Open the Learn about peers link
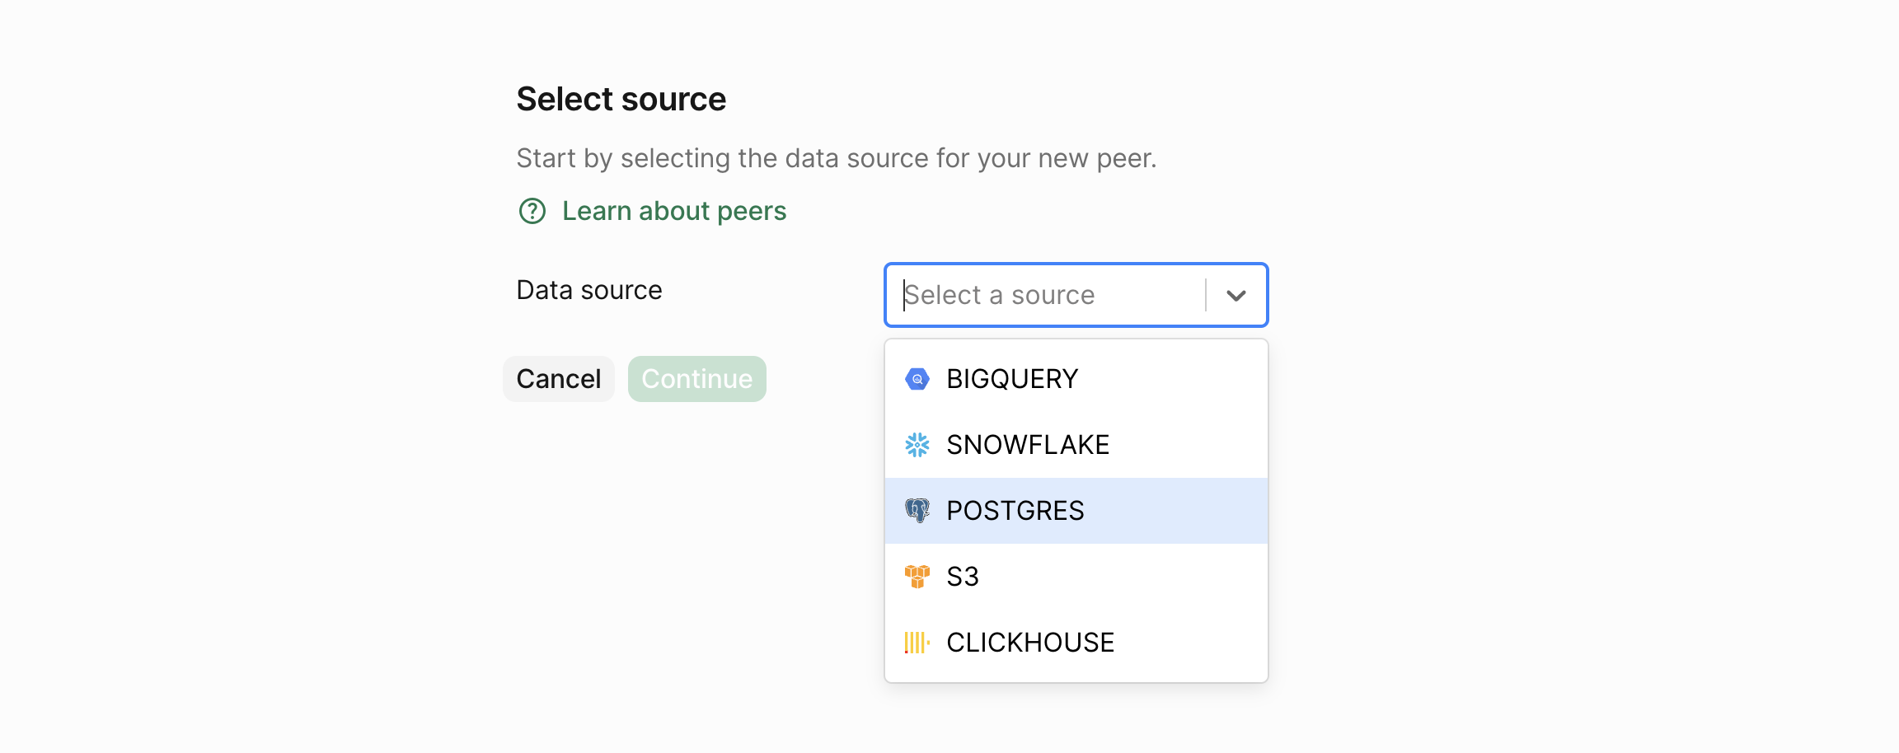 click(x=673, y=212)
